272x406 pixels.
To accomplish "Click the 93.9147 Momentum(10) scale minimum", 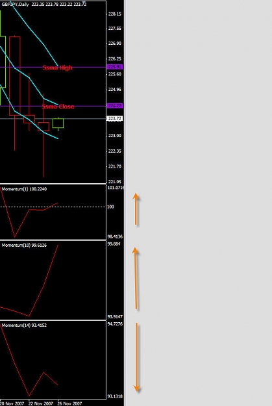I will (x=115, y=317).
